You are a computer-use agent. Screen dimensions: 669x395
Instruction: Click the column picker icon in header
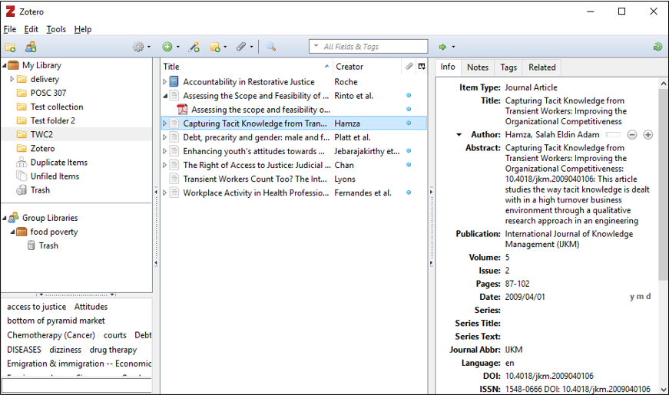[422, 66]
